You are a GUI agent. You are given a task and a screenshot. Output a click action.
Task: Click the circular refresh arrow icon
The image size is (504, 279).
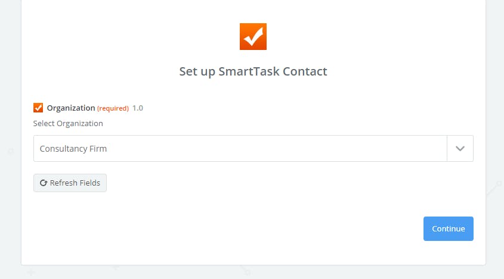(44, 183)
